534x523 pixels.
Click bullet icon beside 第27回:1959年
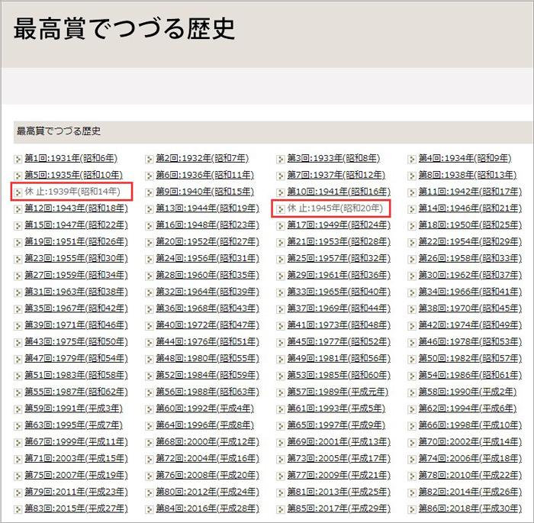18,276
